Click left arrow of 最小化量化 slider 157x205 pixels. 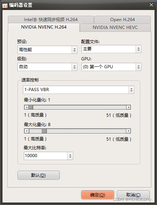[26, 107]
